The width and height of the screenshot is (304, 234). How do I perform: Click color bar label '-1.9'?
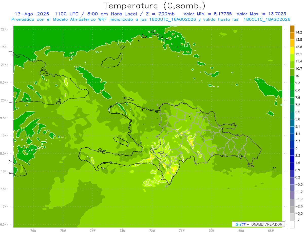299,199
